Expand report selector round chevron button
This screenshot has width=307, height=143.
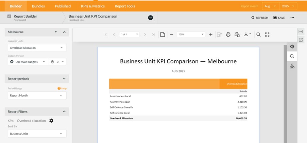(x=150, y=18)
